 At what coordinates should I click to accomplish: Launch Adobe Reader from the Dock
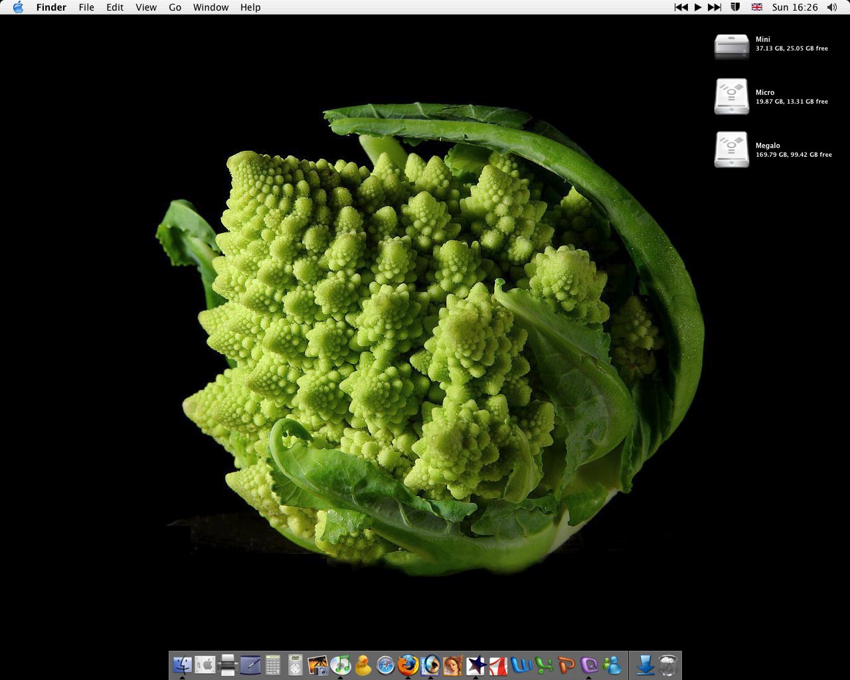tap(498, 665)
